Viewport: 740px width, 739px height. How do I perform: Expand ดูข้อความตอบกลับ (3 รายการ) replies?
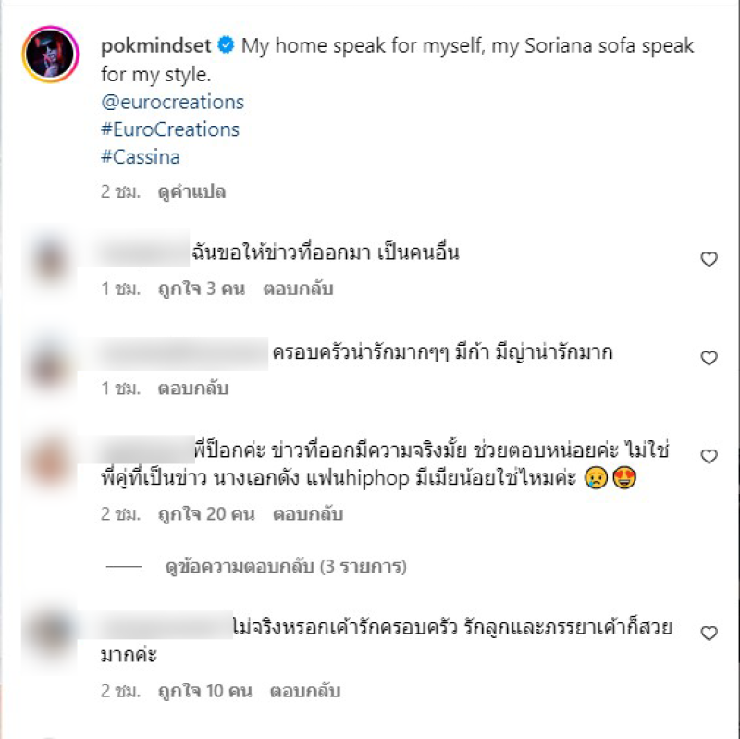tap(286, 566)
